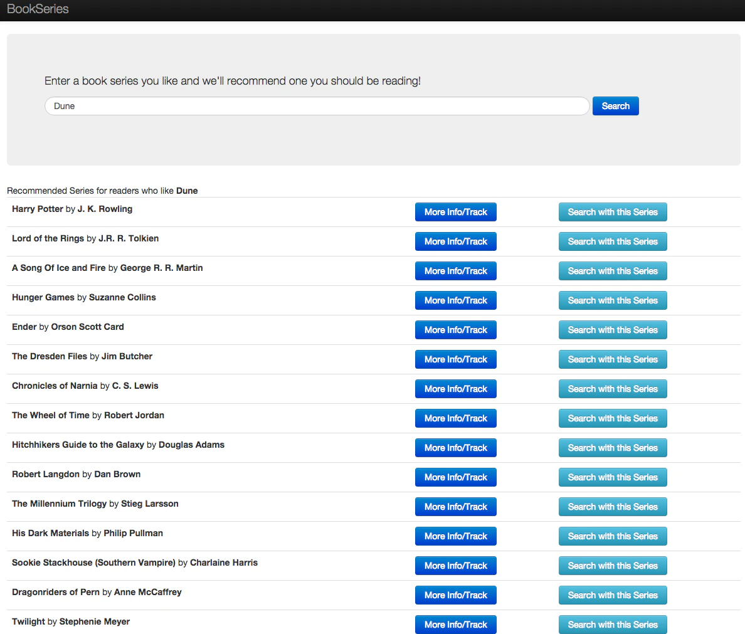The image size is (745, 634).
Task: Search with the Hunger Games series
Action: (612, 300)
